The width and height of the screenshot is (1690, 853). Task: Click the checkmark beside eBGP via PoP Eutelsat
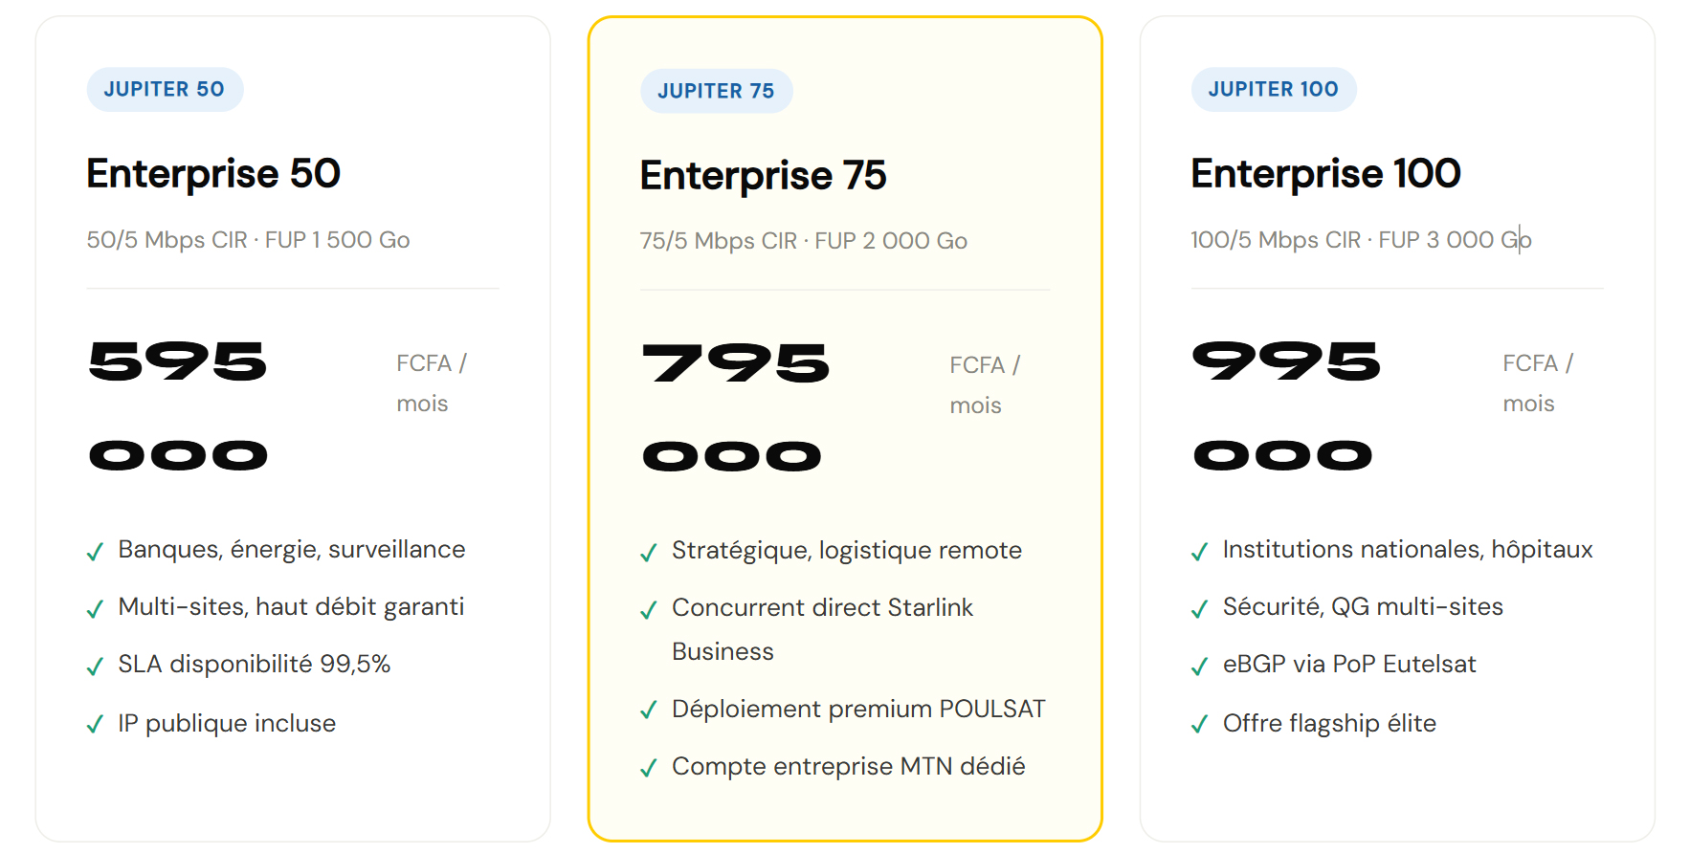point(1199,667)
